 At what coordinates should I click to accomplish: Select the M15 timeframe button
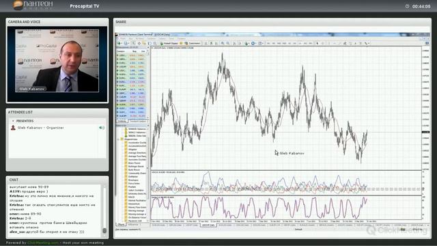click(279, 43)
